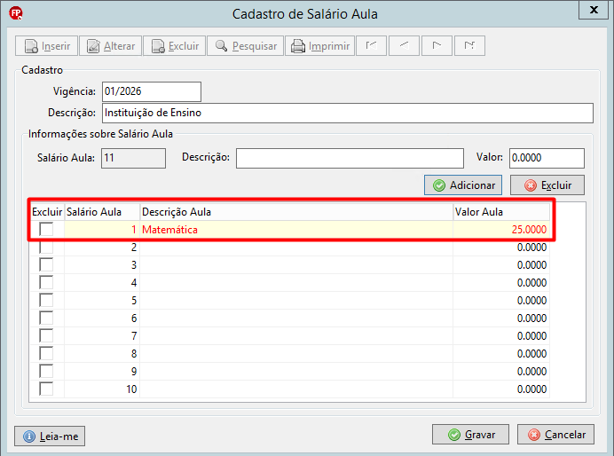614x456 pixels.
Task: Click the Salário Aula column header
Action: coord(102,212)
